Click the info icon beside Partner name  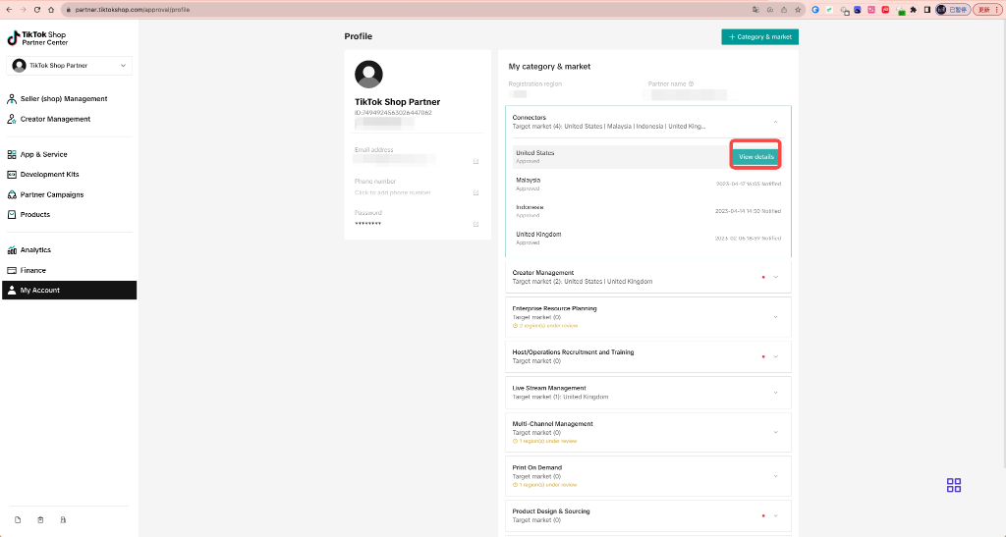click(x=691, y=84)
